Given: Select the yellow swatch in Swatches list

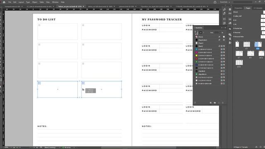Looking at the screenshot, I should (210, 55).
